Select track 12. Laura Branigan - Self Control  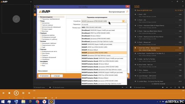[x=159, y=77]
